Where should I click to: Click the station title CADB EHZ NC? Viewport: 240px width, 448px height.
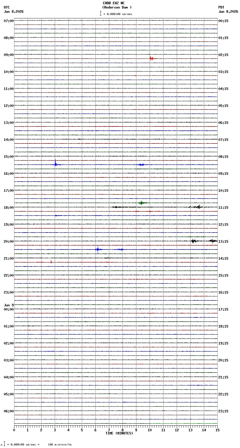(x=114, y=3)
